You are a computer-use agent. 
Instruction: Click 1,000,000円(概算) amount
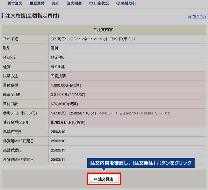tap(66, 85)
